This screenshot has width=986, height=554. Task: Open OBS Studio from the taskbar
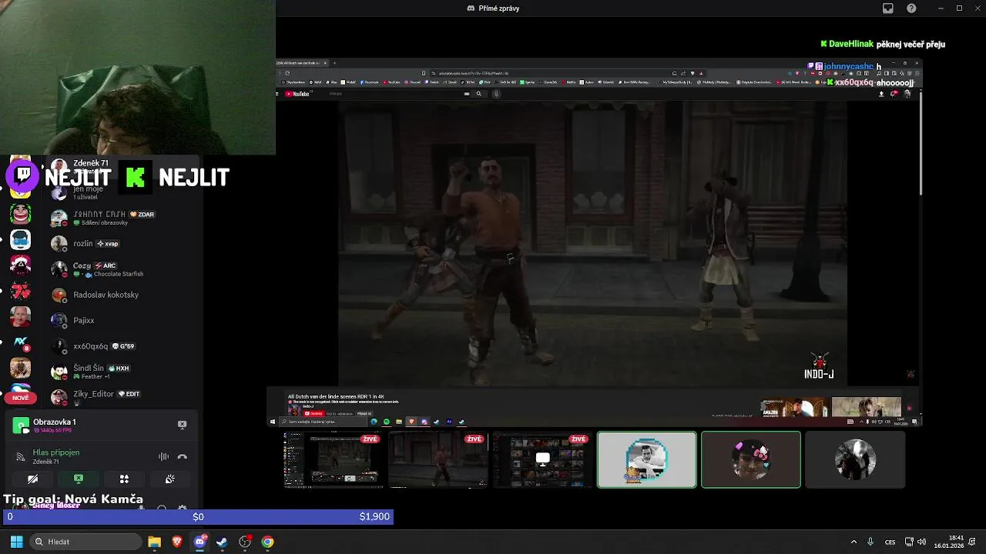tap(245, 542)
